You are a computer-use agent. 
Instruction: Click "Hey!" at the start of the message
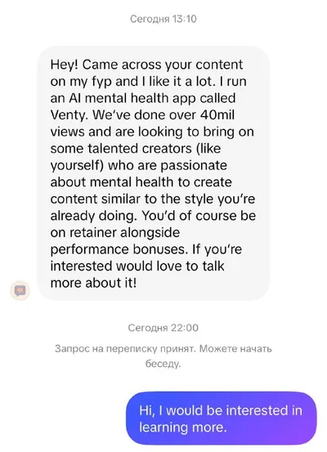(65, 65)
